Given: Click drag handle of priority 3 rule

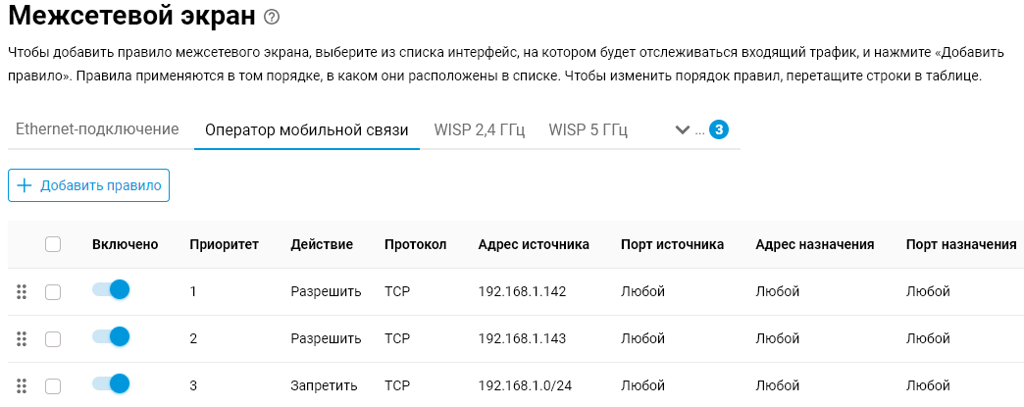Looking at the screenshot, I should [x=22, y=385].
